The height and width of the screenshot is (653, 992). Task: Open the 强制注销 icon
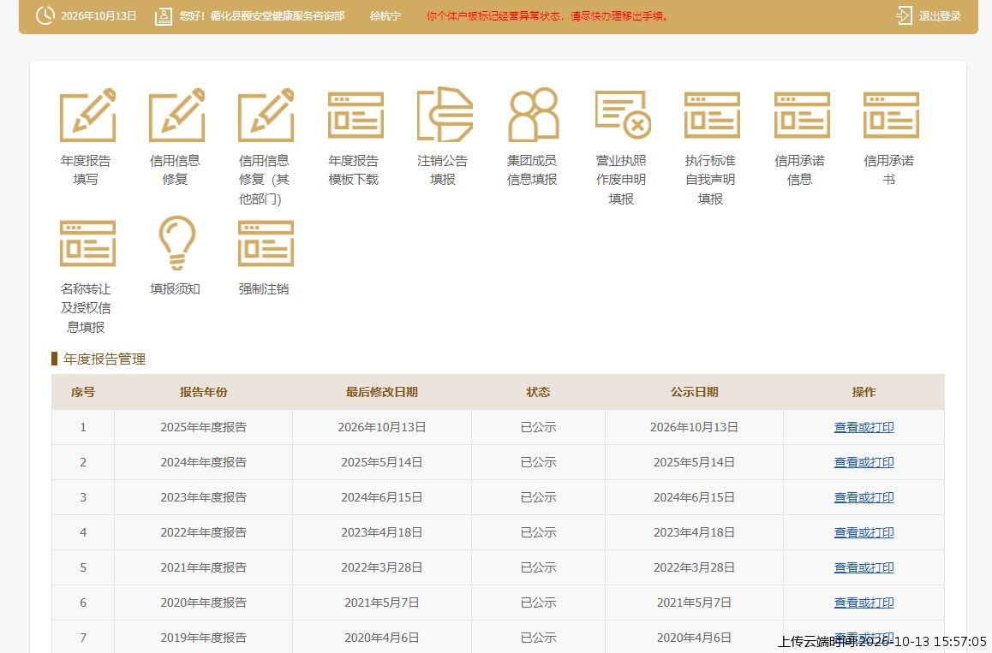pos(266,243)
